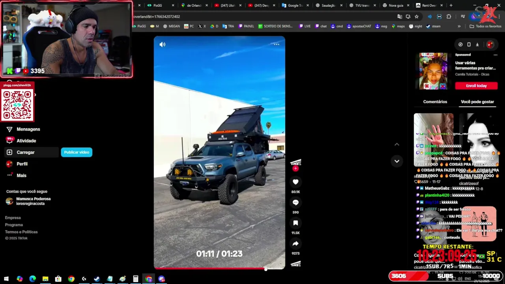Expand the Mais menu in sidebar
This screenshot has height=284, width=505.
coord(17,175)
